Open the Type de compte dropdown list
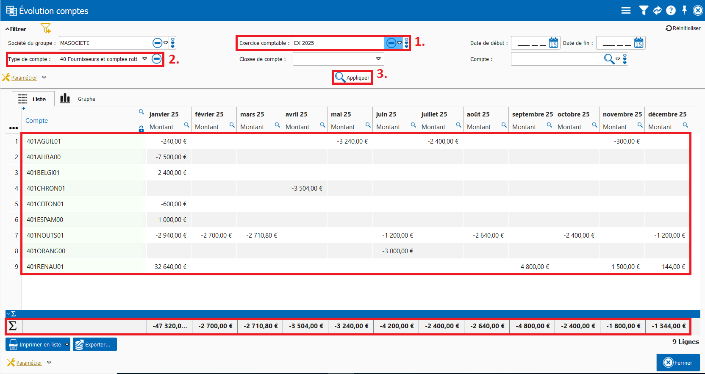The height and width of the screenshot is (374, 705). click(144, 59)
